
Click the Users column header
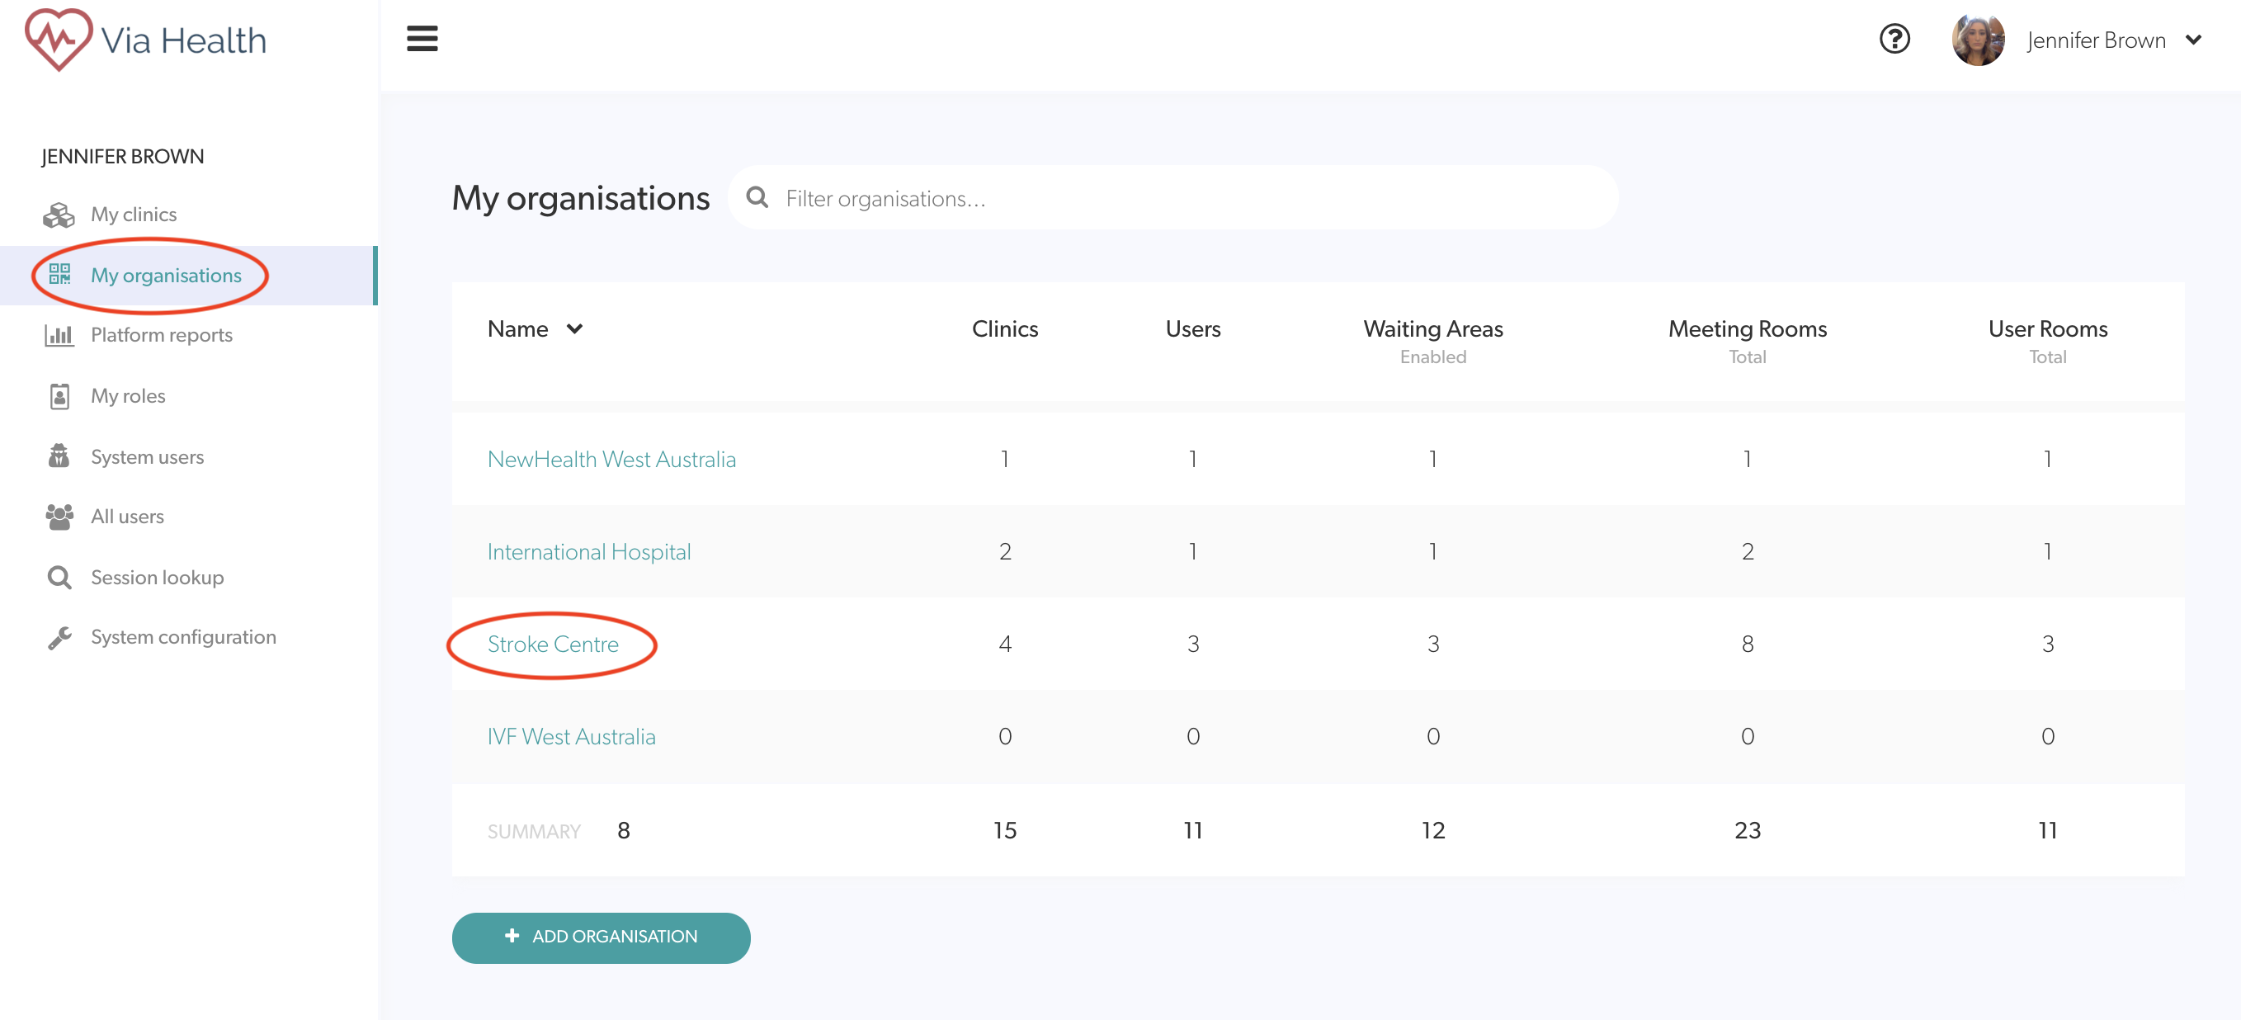tap(1193, 329)
